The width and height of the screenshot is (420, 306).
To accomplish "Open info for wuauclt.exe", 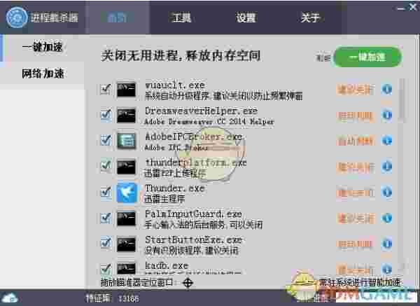I will tap(387, 89).
